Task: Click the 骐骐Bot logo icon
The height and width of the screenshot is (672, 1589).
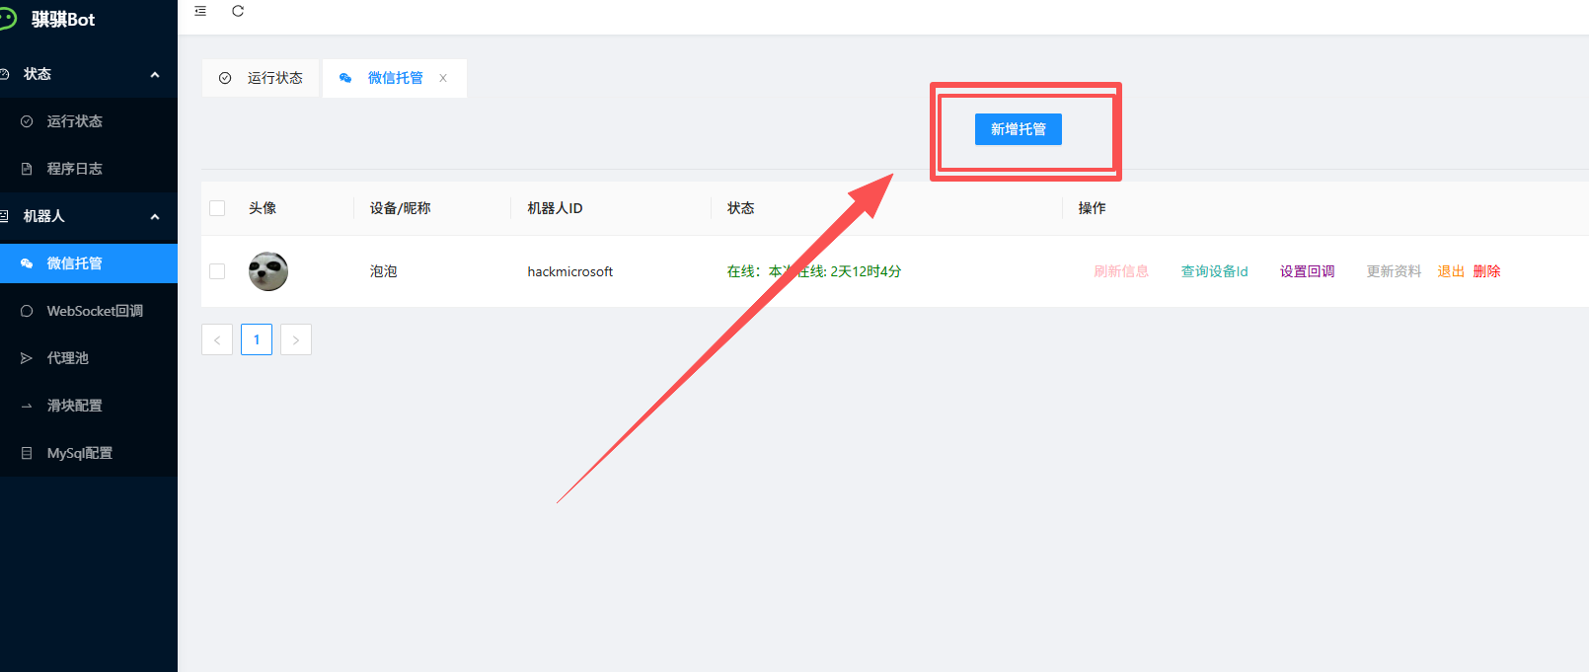Action: [x=7, y=19]
